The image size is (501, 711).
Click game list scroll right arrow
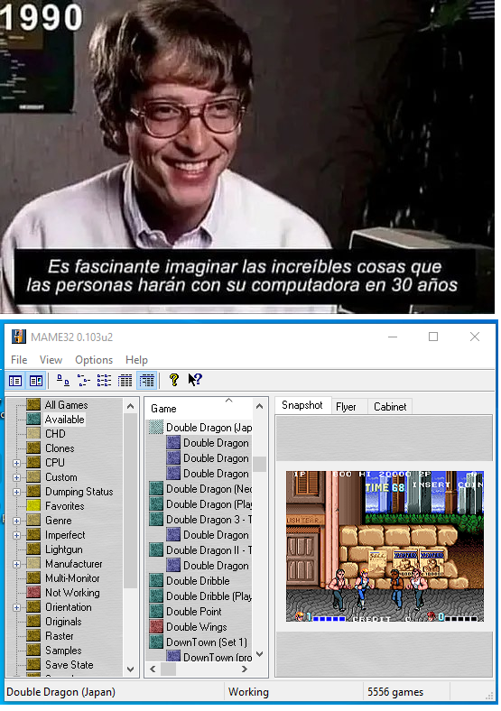click(x=245, y=669)
